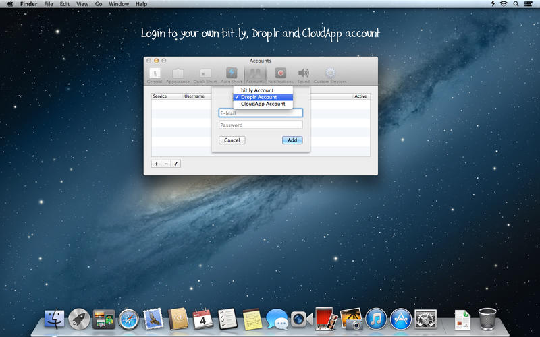Image resolution: width=540 pixels, height=337 pixels.
Task: Open Mission Control from the Dock
Action: [x=104, y=319]
